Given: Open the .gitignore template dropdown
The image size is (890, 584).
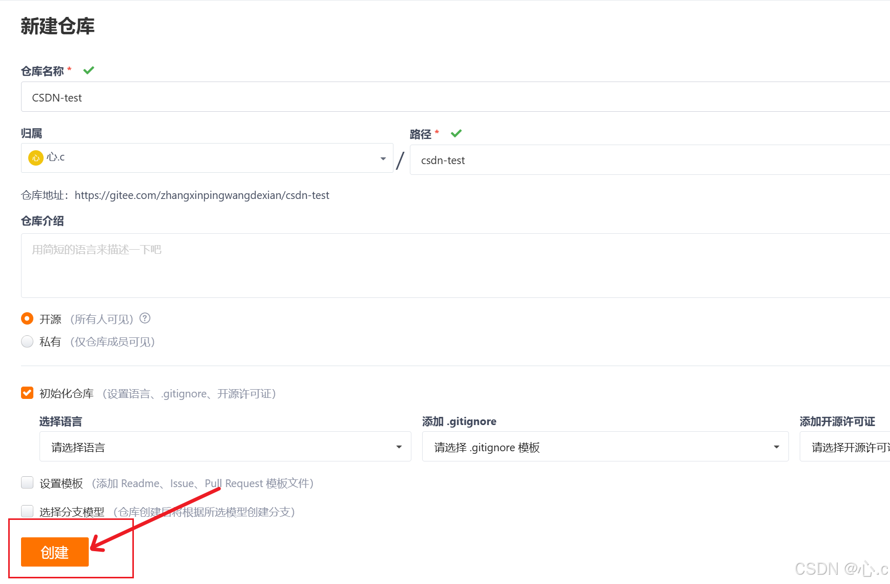Looking at the screenshot, I should (x=605, y=447).
